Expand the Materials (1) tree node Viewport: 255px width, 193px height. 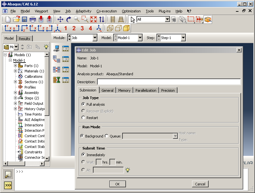tap(15, 71)
